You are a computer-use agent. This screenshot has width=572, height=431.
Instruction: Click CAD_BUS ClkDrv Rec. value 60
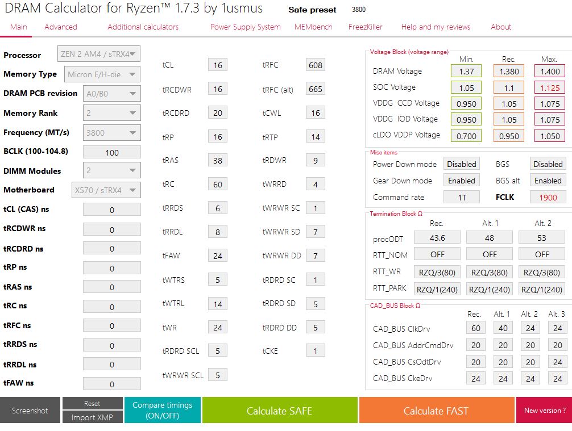[x=476, y=328]
